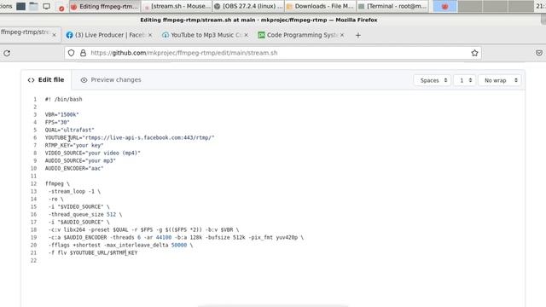Viewport: 546px width, 307px height.
Task: Click the AUDIO_SOURCE="your mp3" line
Action: pos(80,160)
